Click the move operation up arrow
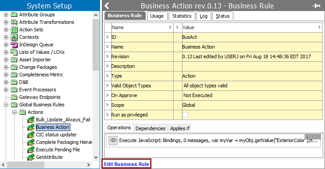Image resolution: width=325 pixels, height=169 pixels. 313,136
